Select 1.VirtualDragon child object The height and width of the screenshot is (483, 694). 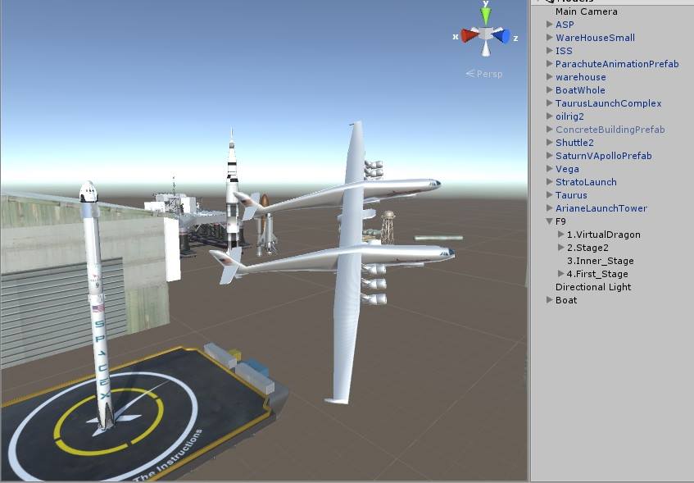tap(603, 235)
